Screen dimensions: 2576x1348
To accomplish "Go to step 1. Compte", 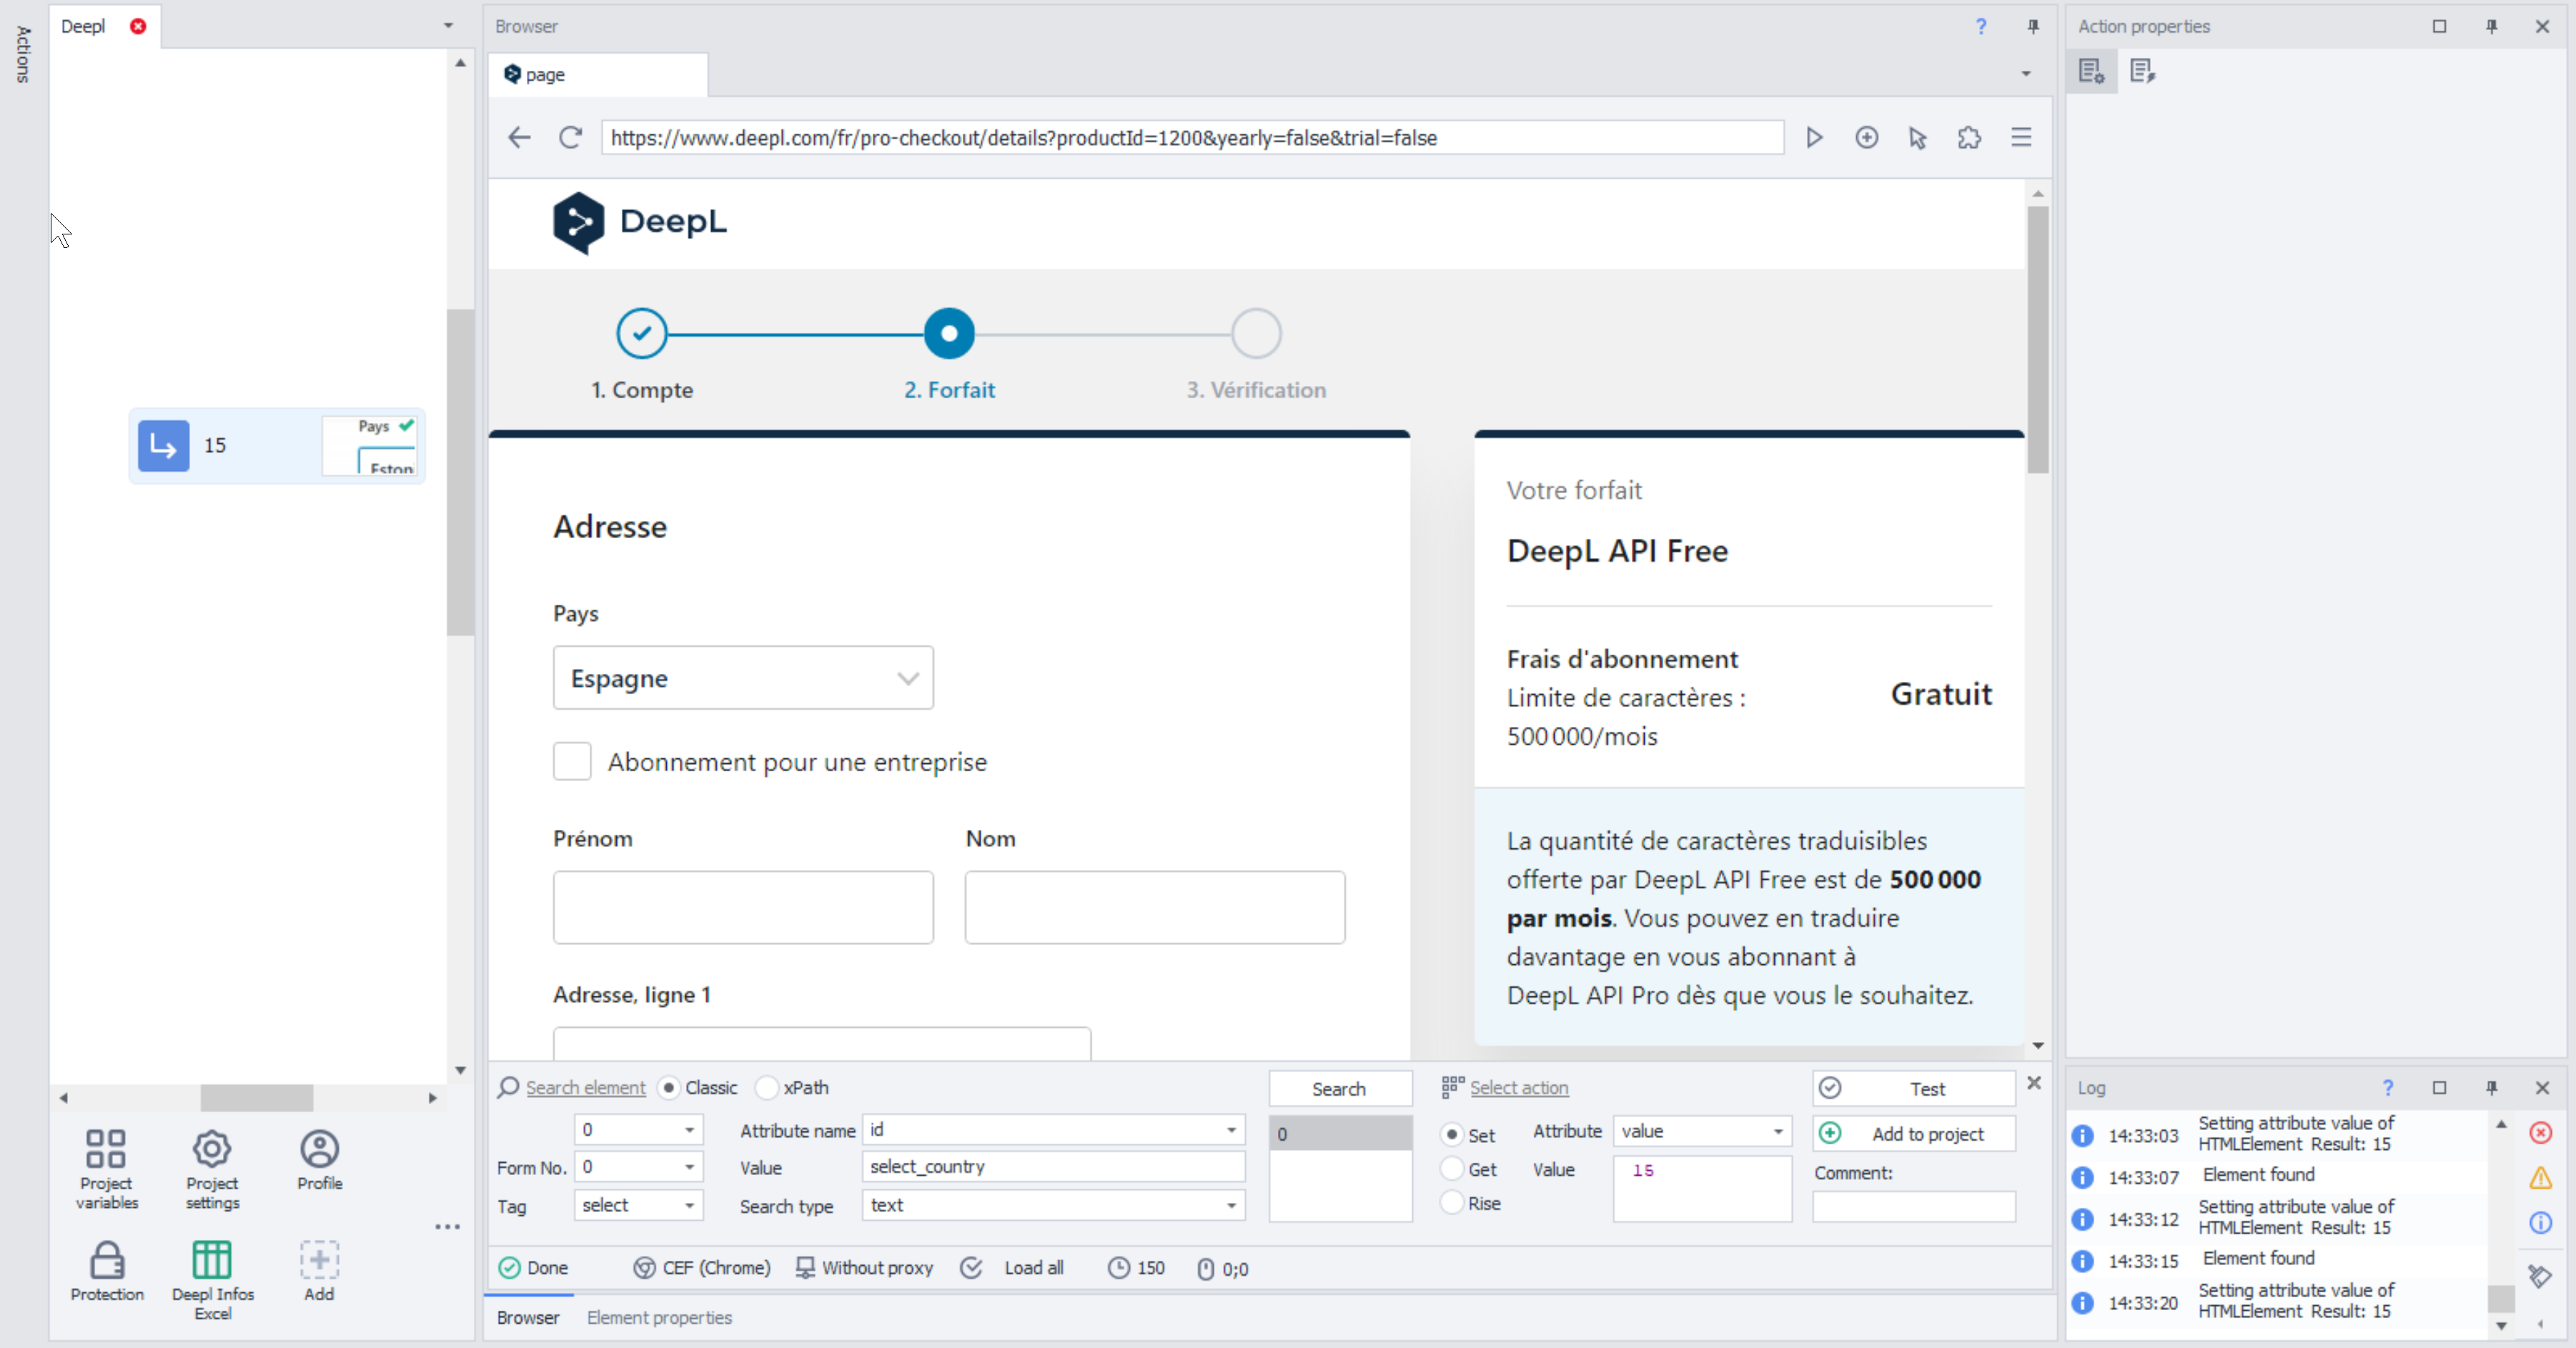I will (x=641, y=354).
